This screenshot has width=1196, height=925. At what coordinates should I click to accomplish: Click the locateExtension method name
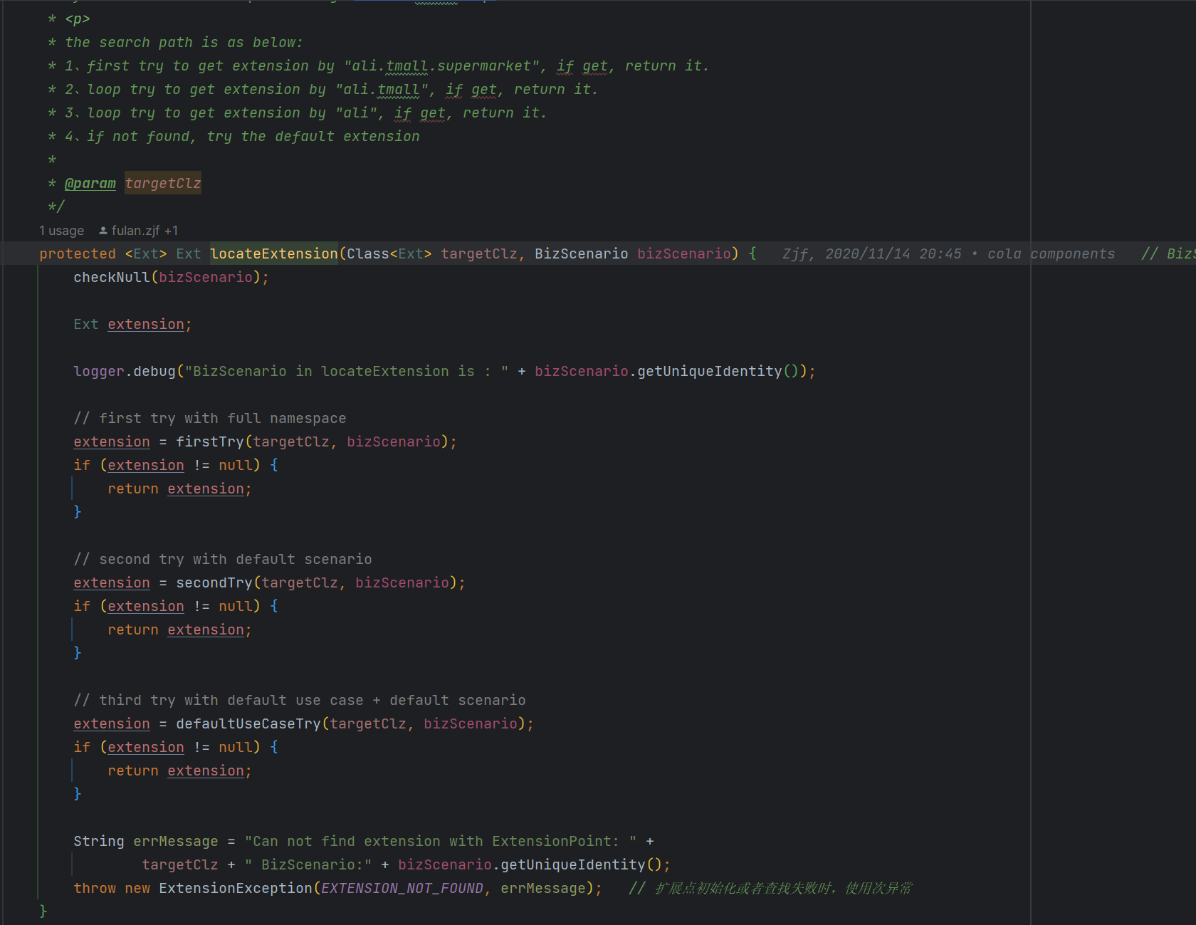click(273, 254)
